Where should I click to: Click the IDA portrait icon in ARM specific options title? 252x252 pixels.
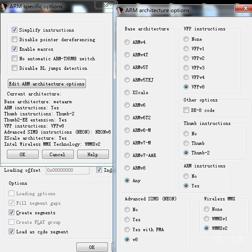[x=4, y=7]
